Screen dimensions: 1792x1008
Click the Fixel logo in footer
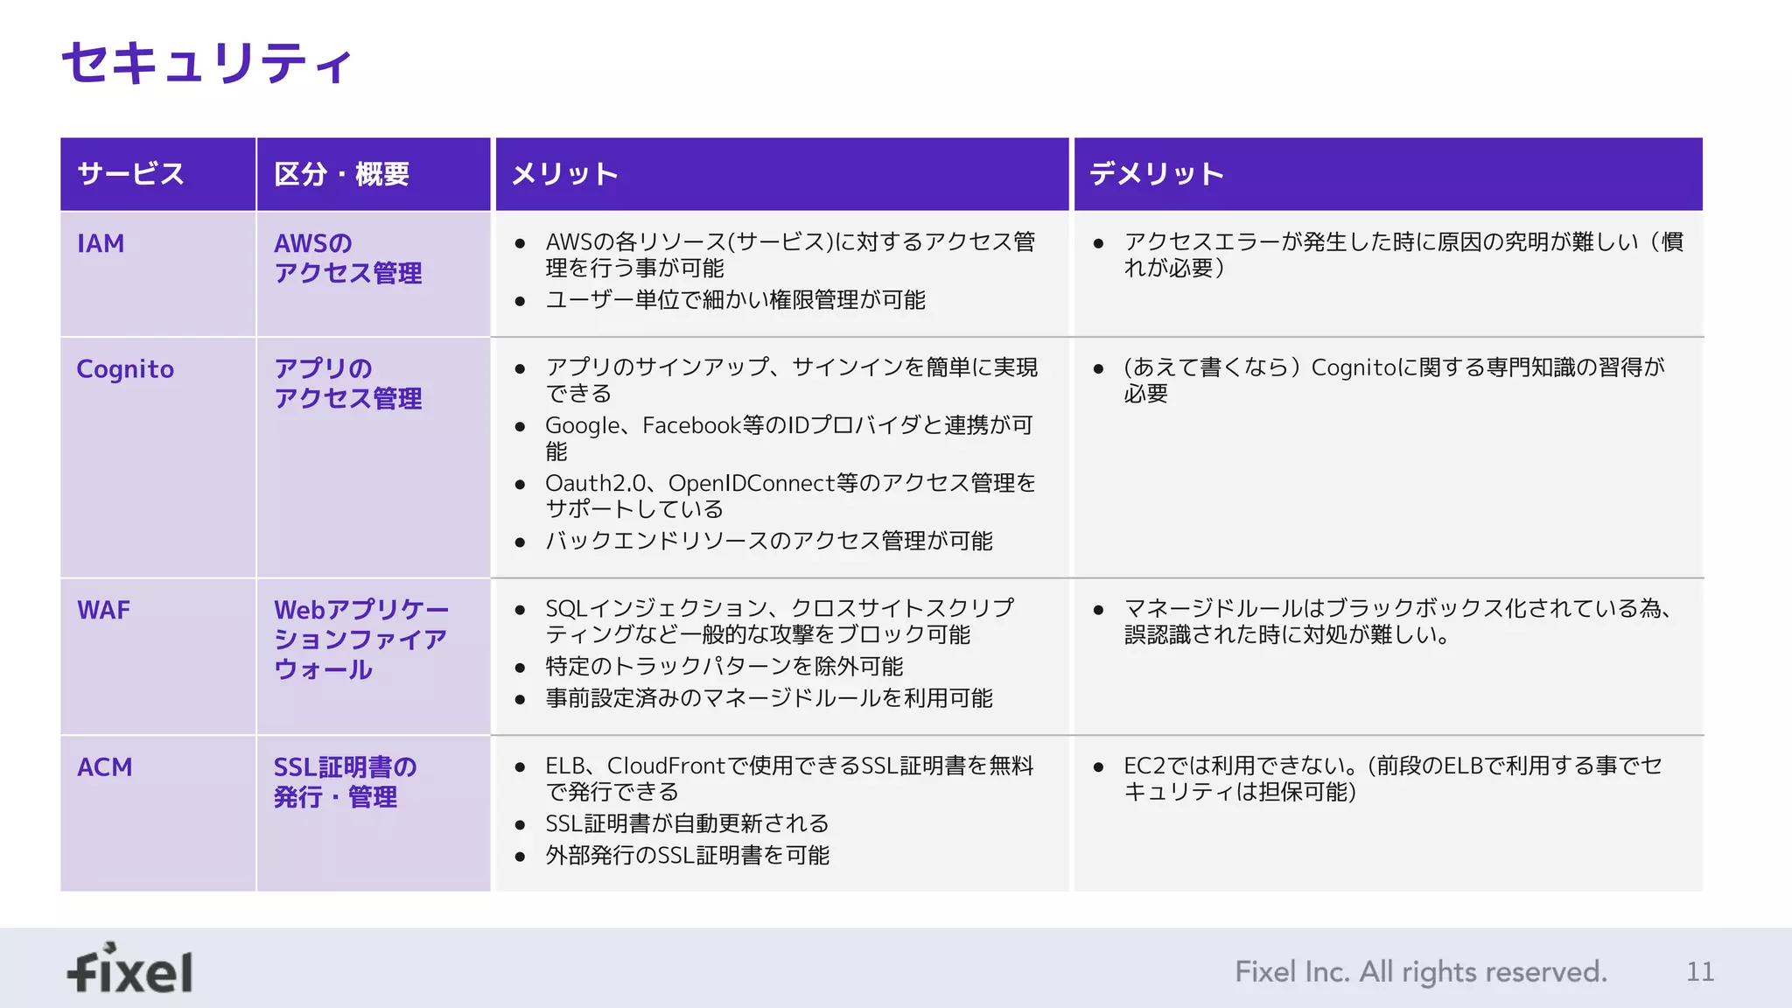click(130, 969)
